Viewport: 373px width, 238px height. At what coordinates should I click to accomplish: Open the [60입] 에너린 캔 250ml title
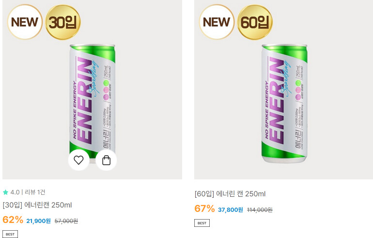pyautogui.click(x=230, y=194)
